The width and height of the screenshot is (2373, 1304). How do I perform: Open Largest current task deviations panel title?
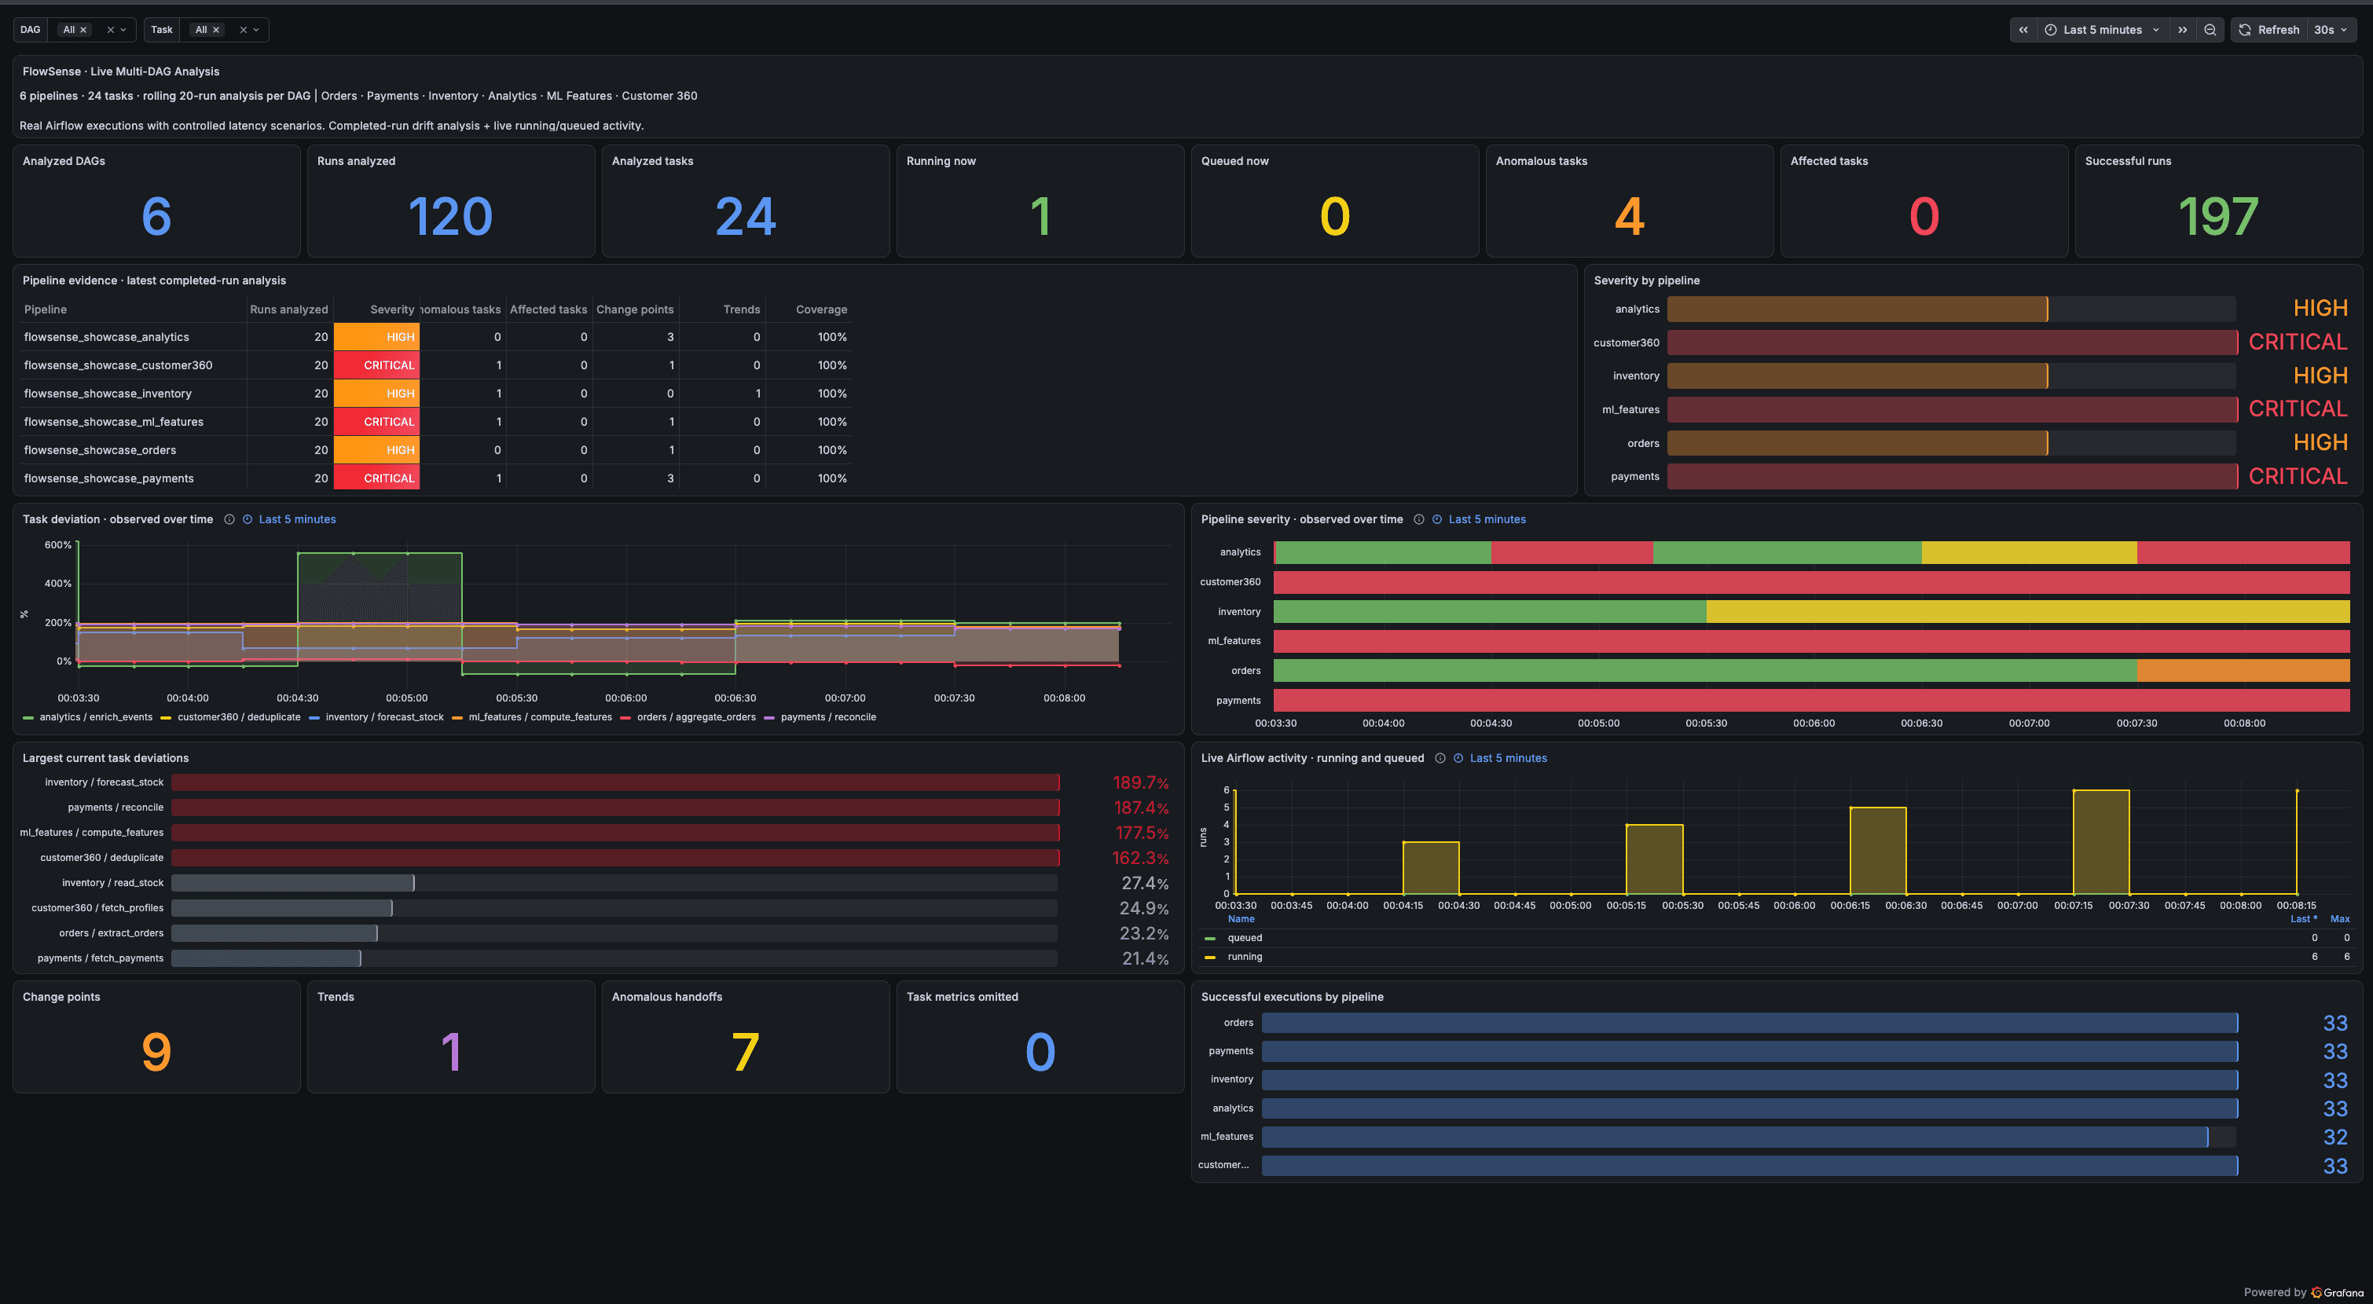105,758
